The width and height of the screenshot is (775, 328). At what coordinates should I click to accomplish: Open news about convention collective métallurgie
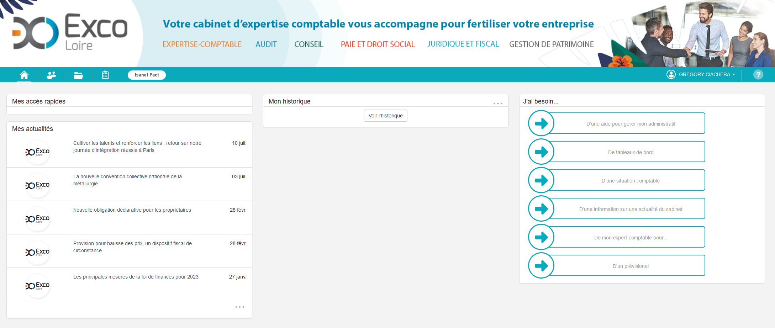127,180
